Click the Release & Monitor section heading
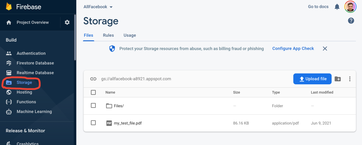362x145 pixels. click(x=25, y=131)
